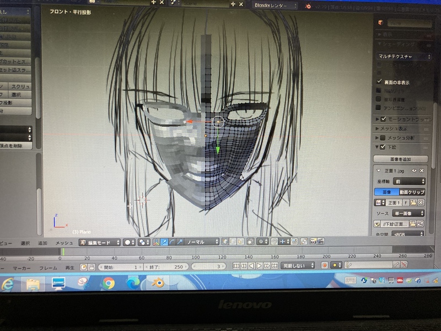Image resolution: width=441 pixels, height=331 pixels.
Task: Select the 画像 source button
Action: (x=387, y=192)
